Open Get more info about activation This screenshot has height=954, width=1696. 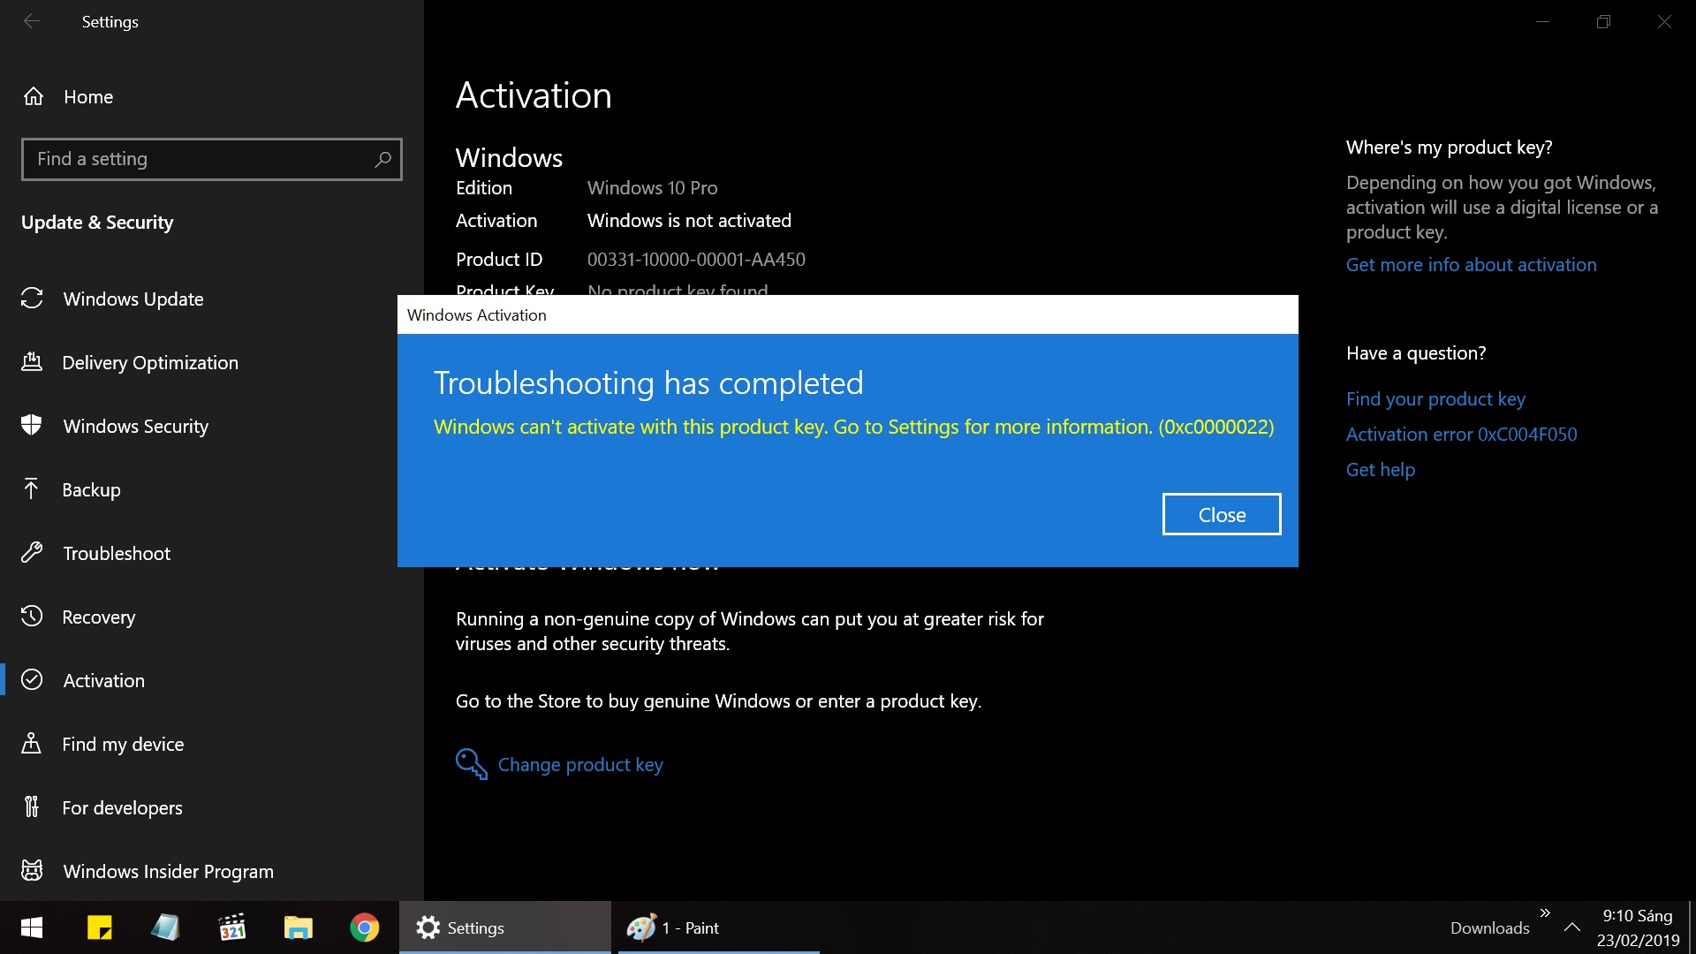1471,265
